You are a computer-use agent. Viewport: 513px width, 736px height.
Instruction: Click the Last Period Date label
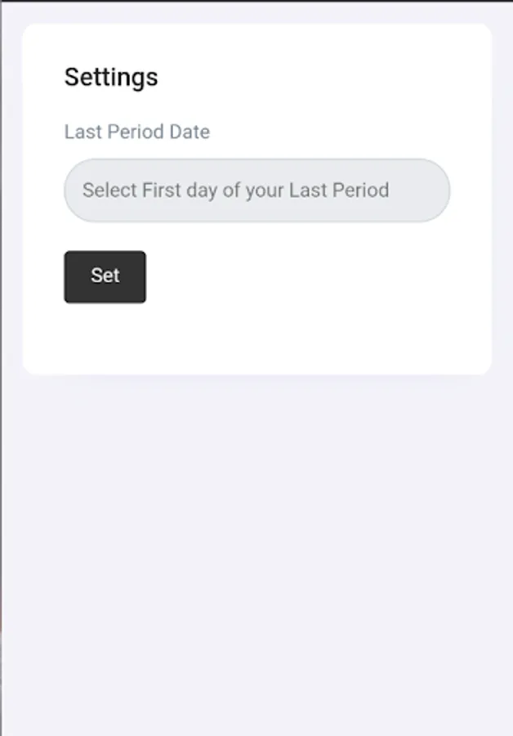point(137,132)
